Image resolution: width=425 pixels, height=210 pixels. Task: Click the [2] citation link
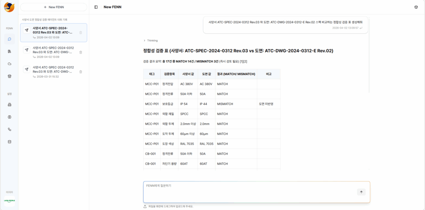(245, 61)
